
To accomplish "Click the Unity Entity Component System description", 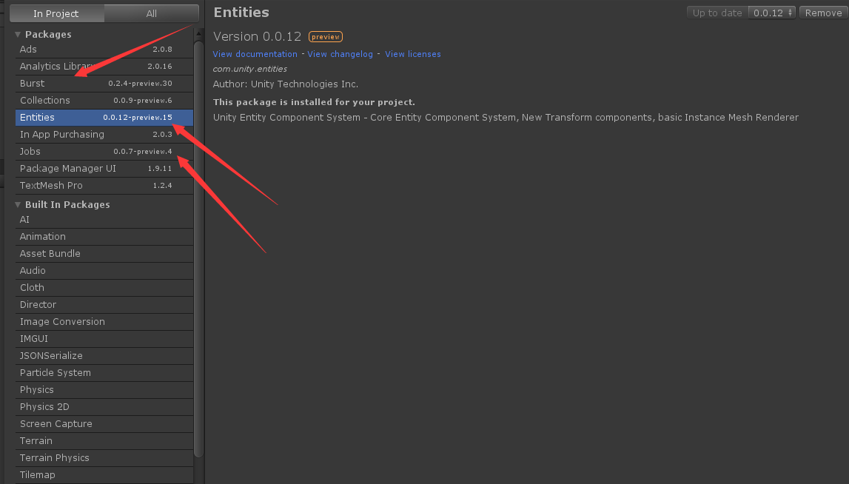I will [x=506, y=118].
